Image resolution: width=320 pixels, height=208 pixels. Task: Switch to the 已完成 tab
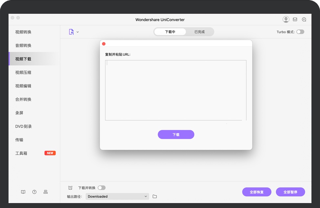point(199,32)
